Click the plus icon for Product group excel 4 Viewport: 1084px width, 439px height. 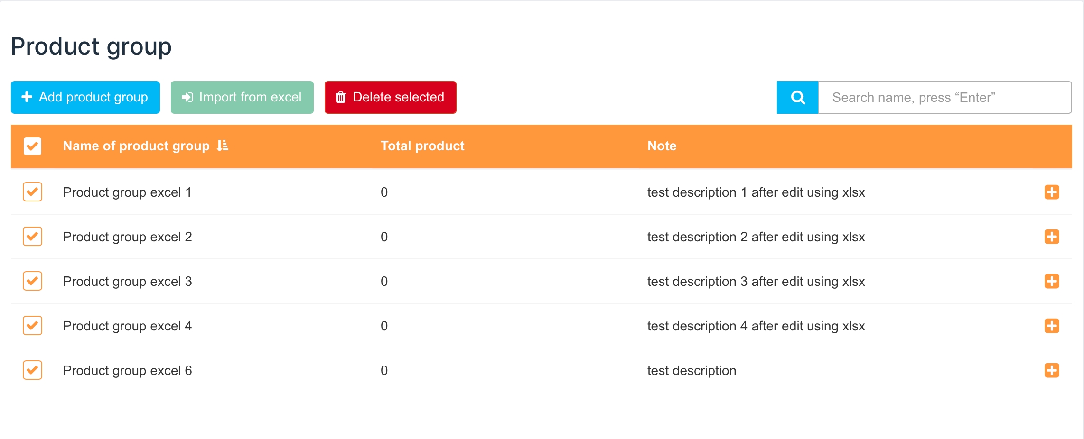1052,326
